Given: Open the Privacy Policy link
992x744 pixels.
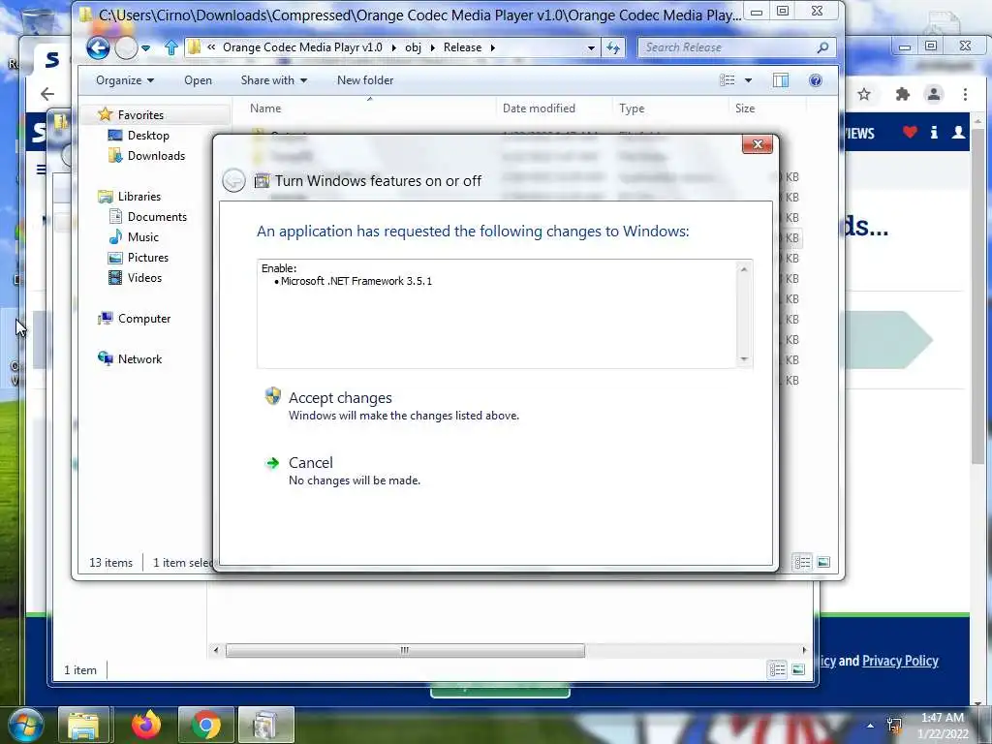Looking at the screenshot, I should click(900, 661).
